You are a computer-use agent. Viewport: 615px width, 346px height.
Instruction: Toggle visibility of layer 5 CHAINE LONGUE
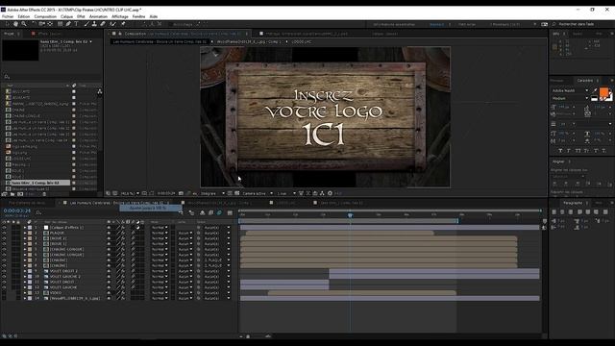click(x=4, y=249)
